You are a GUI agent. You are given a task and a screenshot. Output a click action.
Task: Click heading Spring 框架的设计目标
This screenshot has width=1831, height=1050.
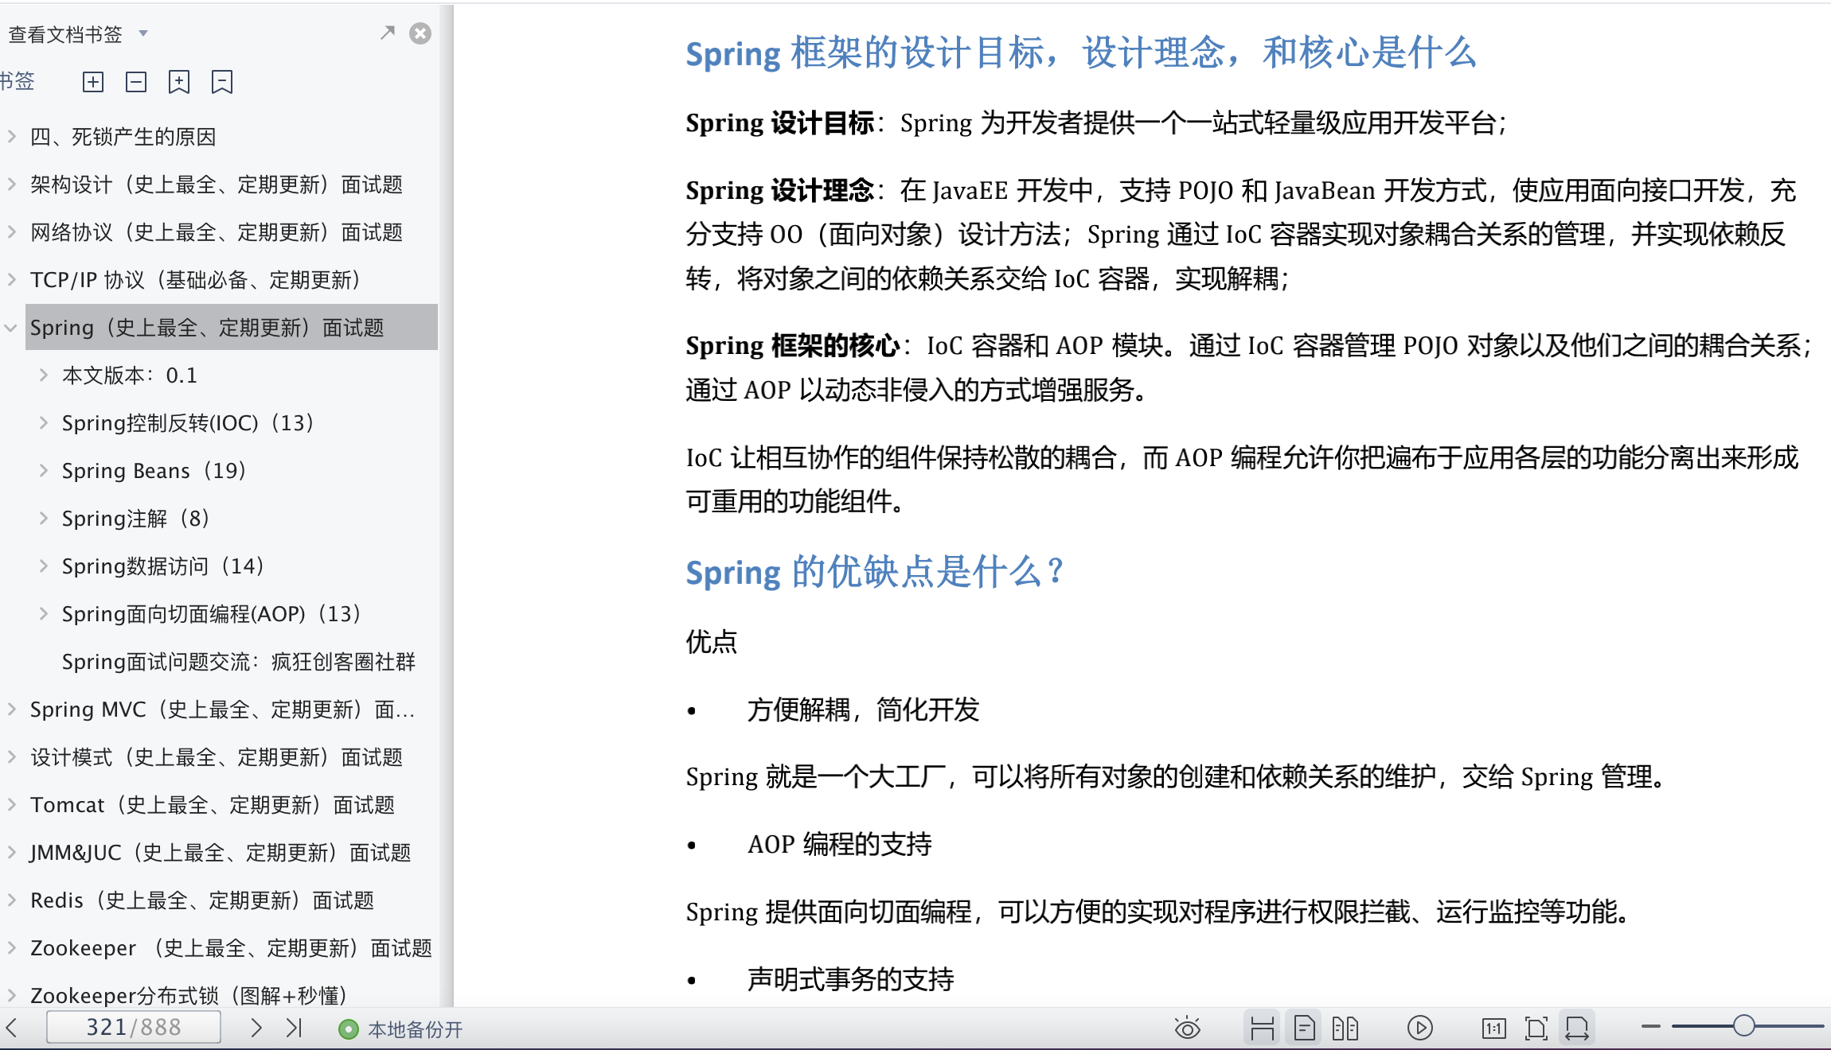(x=1081, y=53)
